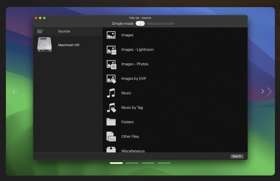Select the first carousel page indicator
Screen dimensions: 280x181
[116, 163]
